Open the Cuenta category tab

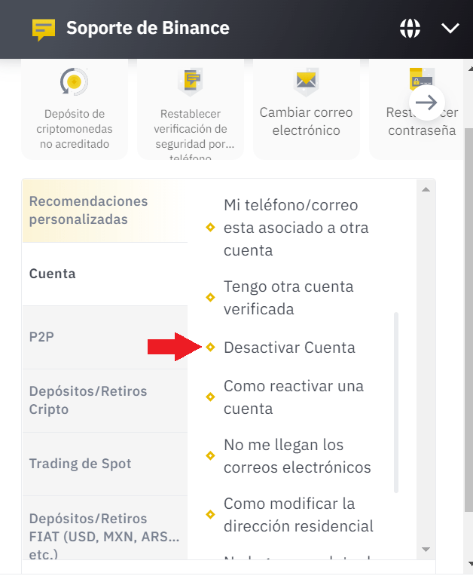105,274
